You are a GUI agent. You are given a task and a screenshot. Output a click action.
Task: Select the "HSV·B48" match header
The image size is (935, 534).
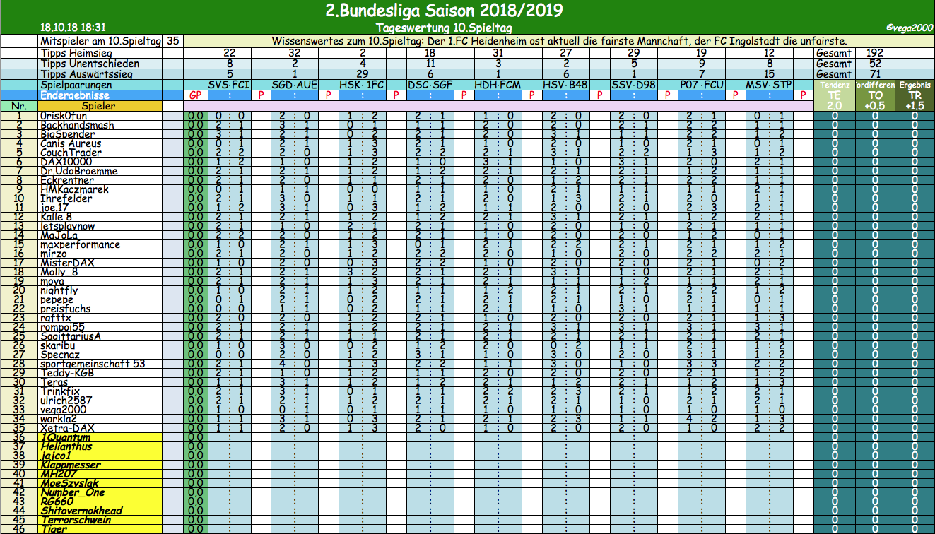pyautogui.click(x=565, y=85)
